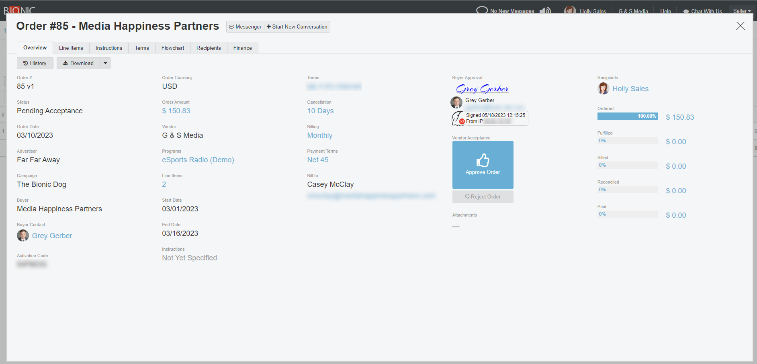Switch to the Flowchart tab
Image resolution: width=757 pixels, height=364 pixels.
tap(173, 48)
